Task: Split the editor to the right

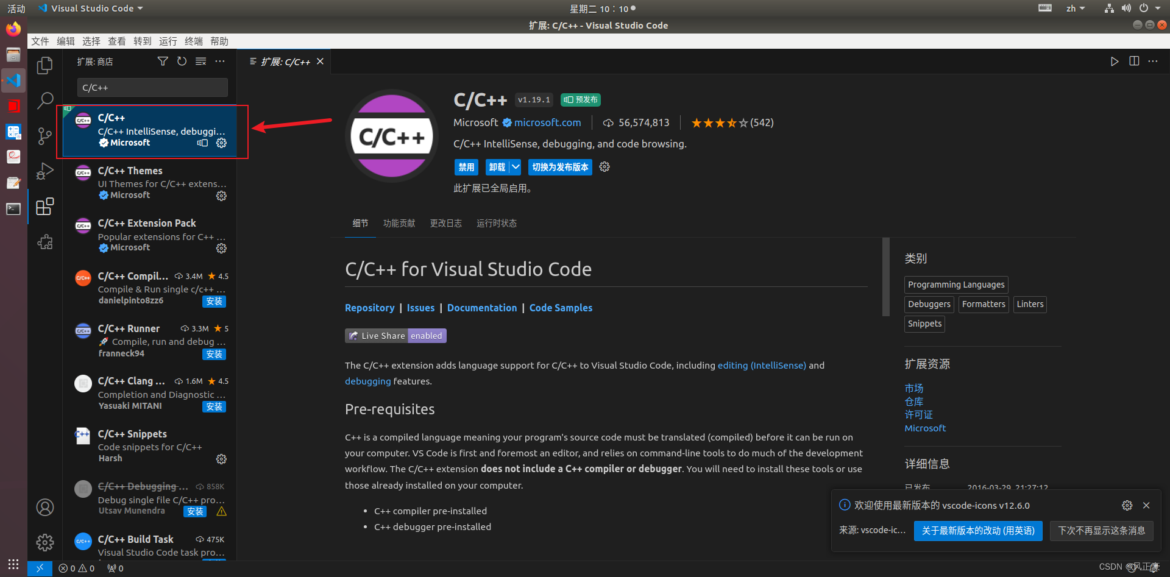Action: (x=1133, y=61)
